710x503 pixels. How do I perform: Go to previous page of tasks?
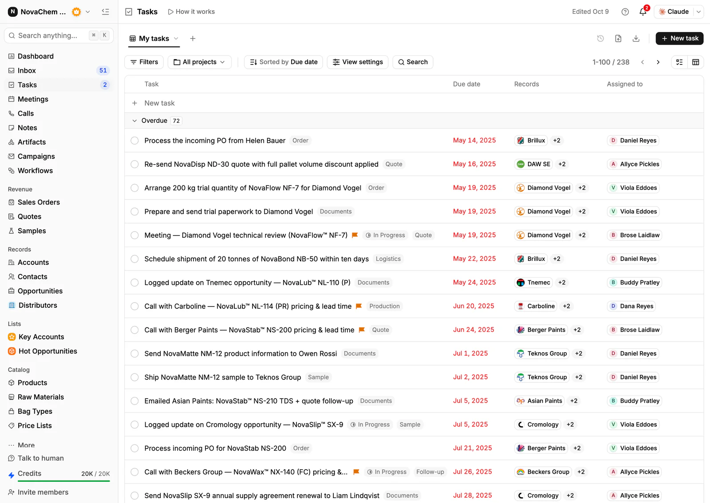642,62
